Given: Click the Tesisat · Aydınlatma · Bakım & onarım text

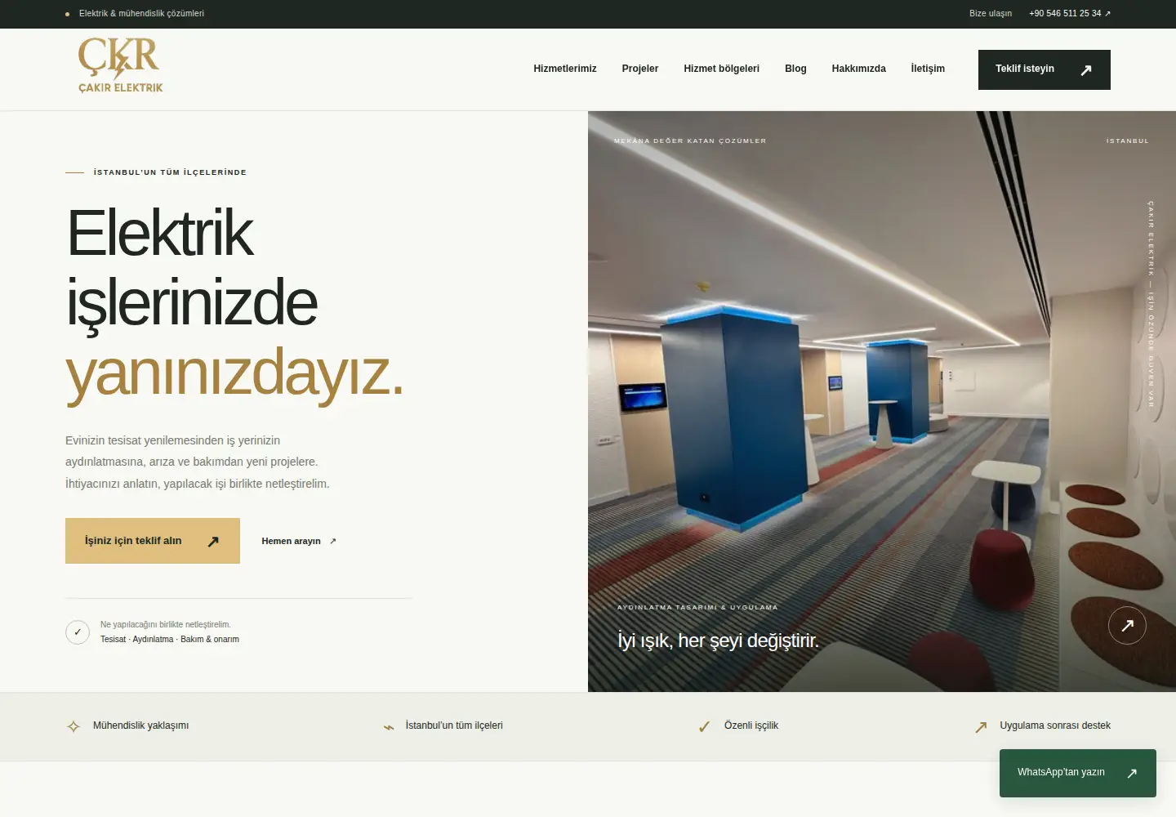Looking at the screenshot, I should (x=170, y=640).
